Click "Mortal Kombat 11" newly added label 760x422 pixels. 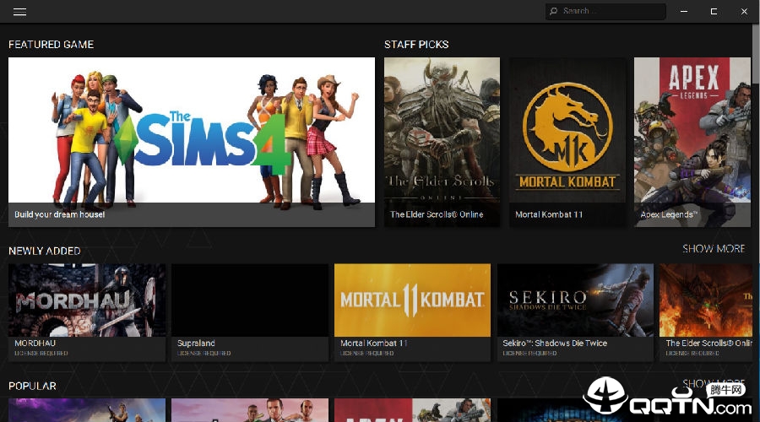point(374,343)
